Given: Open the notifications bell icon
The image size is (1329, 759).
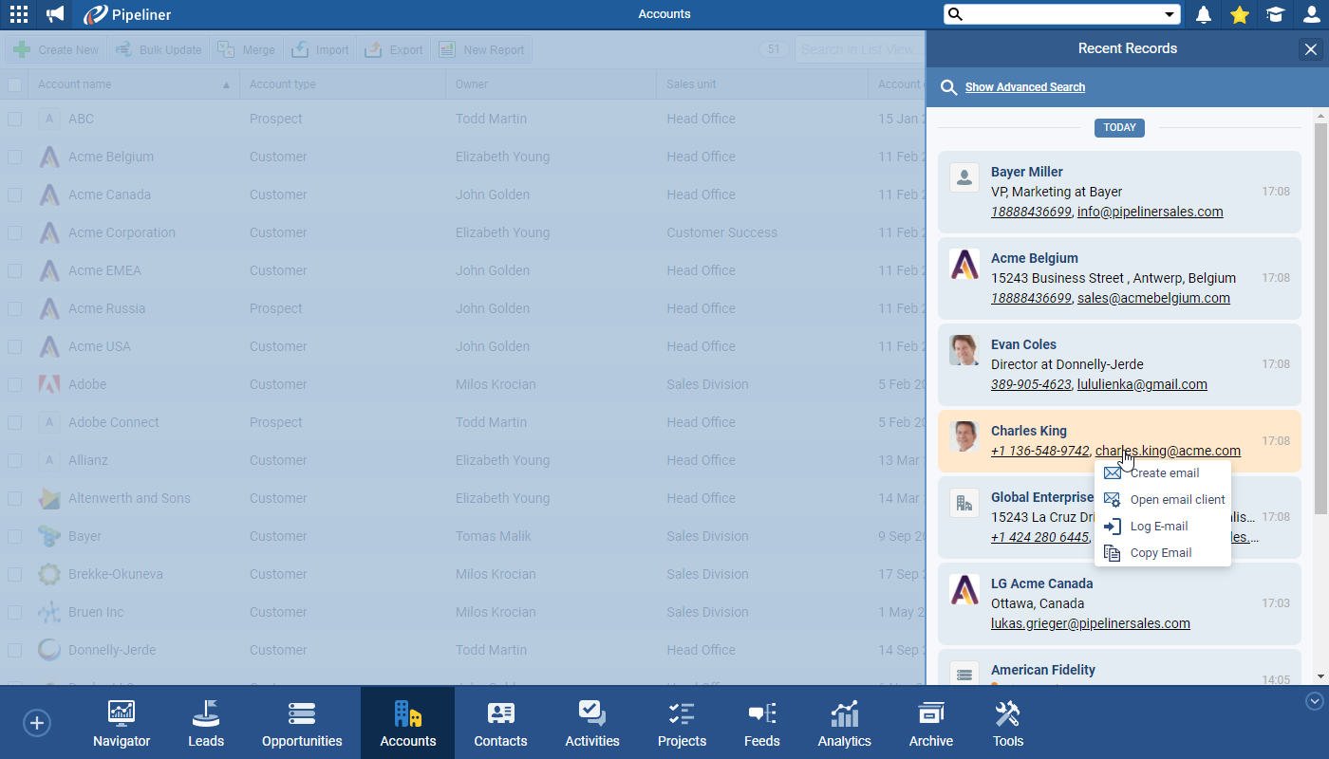Looking at the screenshot, I should [x=1204, y=14].
